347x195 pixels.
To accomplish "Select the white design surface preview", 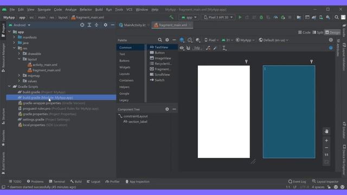I will [224, 112].
